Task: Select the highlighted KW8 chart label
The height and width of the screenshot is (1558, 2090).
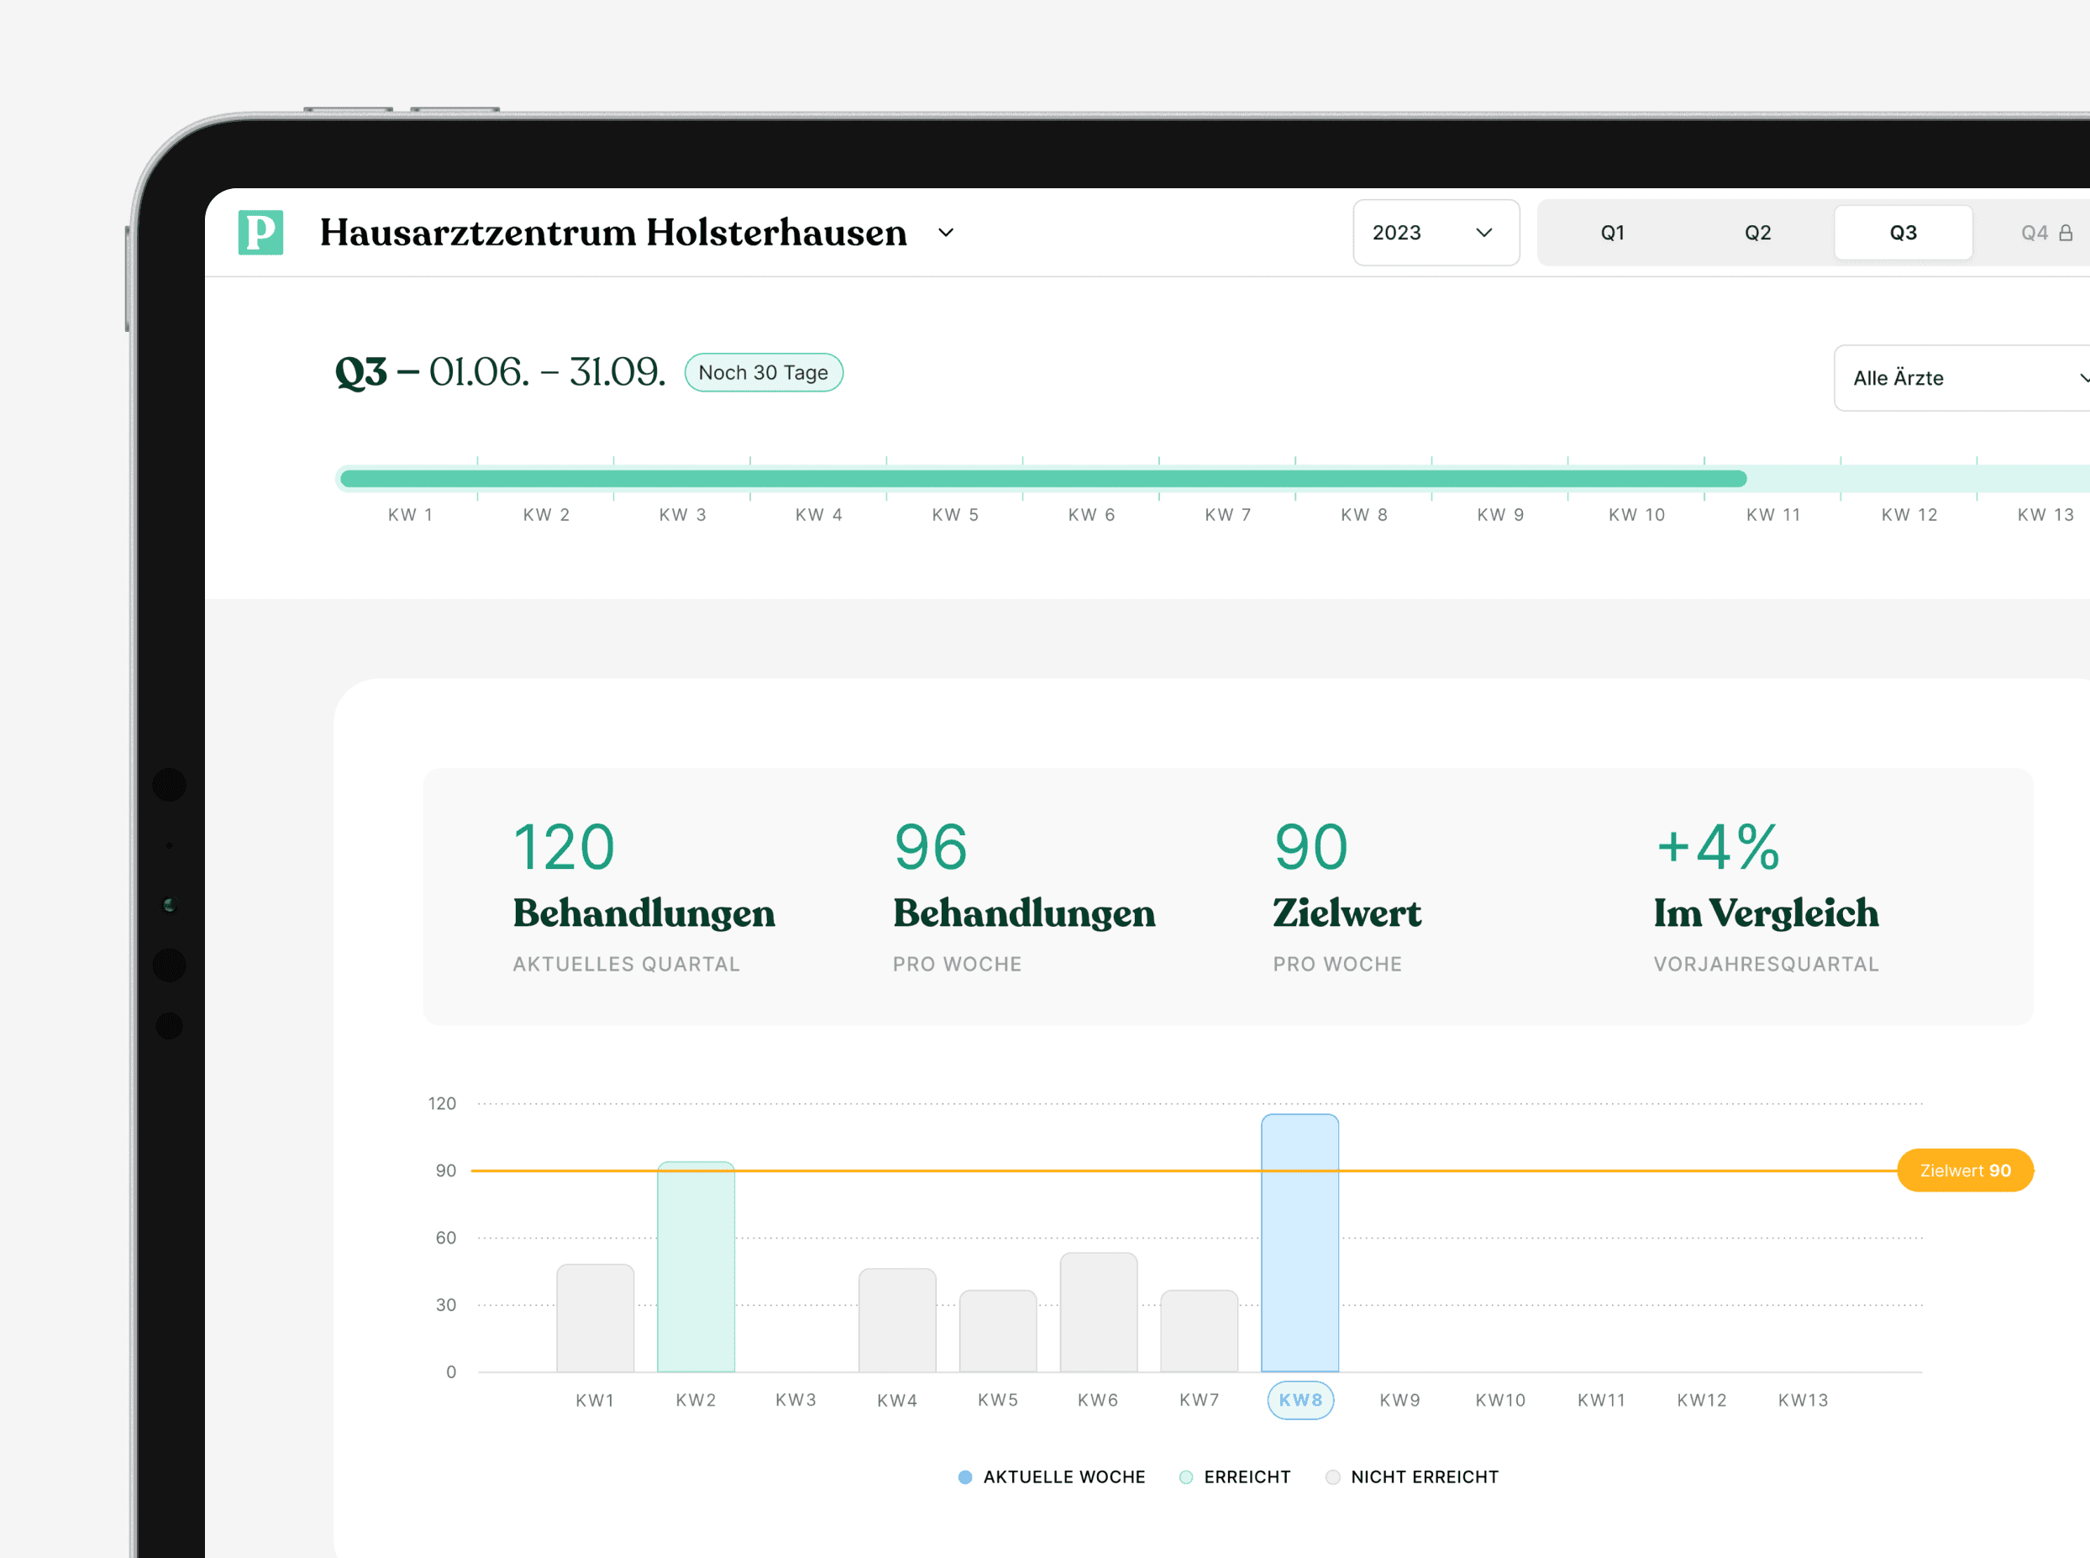Action: [x=1300, y=1401]
